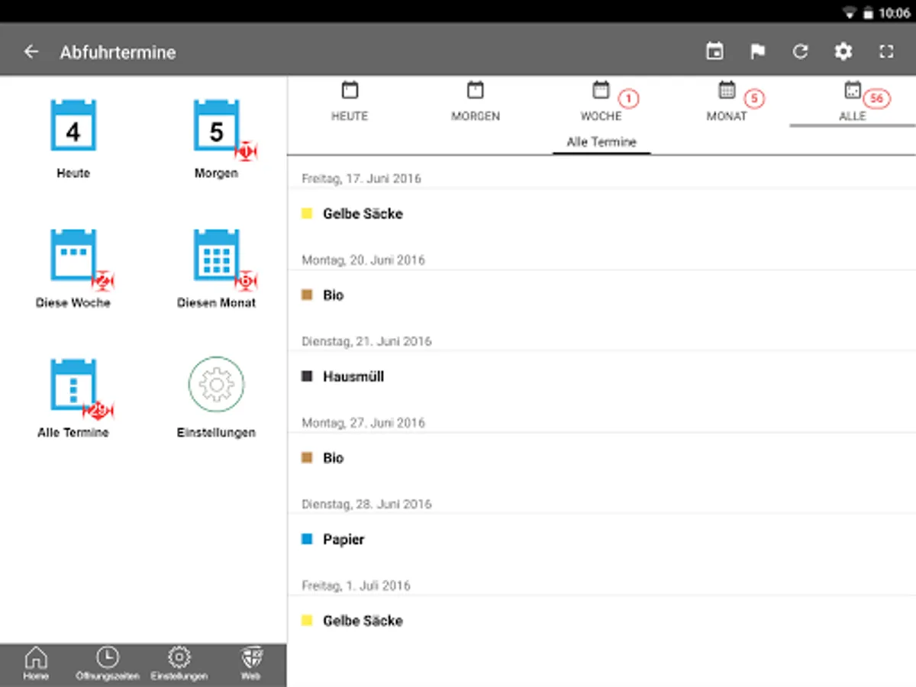
Task: Open the Alle Termine tile
Action: click(73, 398)
